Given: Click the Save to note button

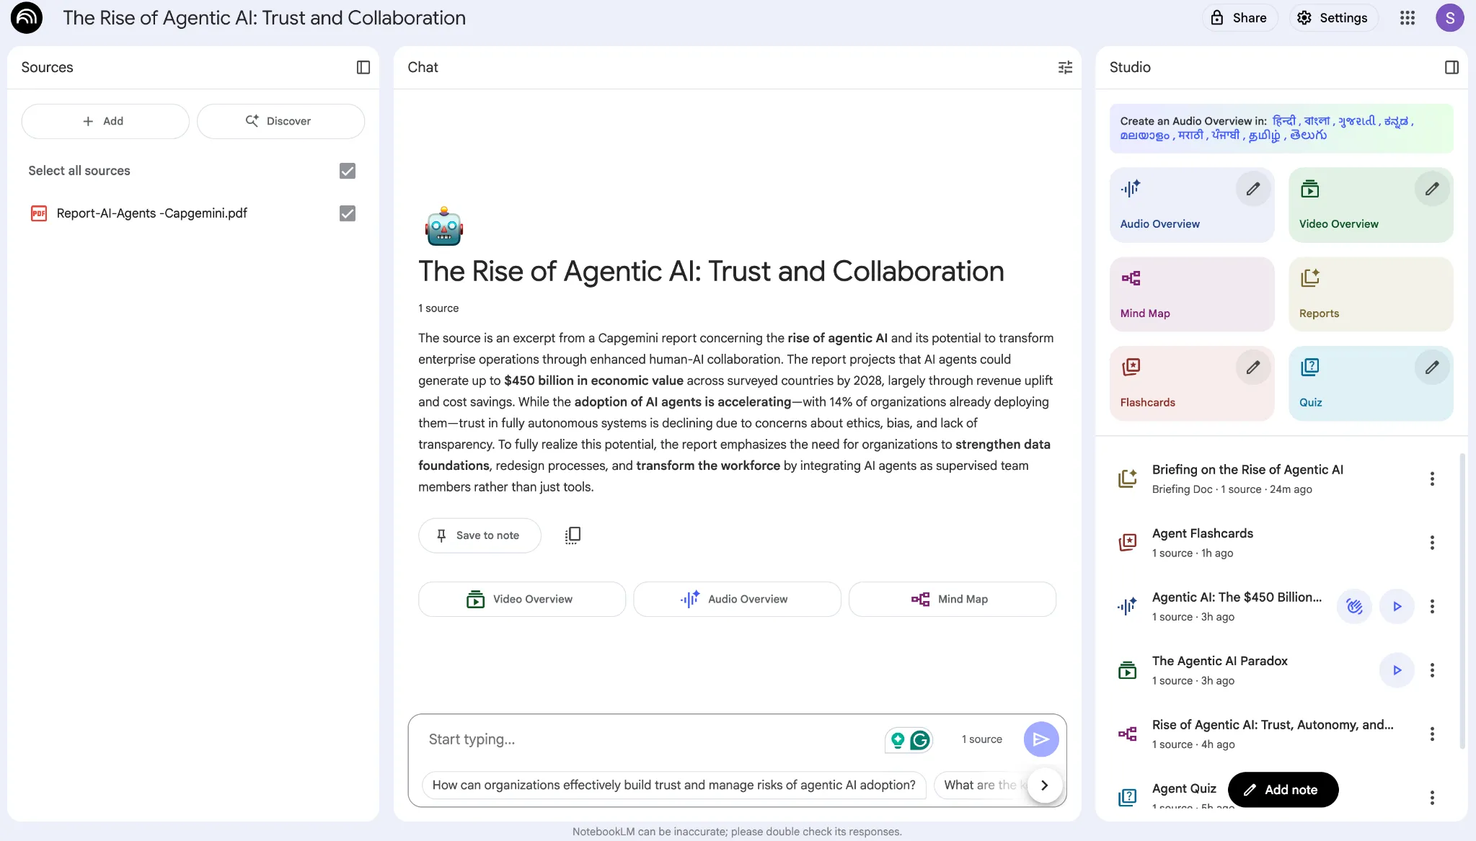Looking at the screenshot, I should pos(479,535).
